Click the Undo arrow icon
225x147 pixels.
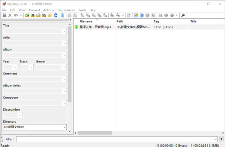click(16, 15)
